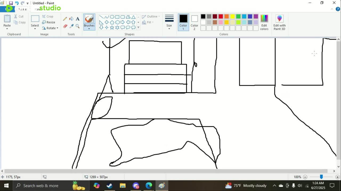Click the Cut button
Image resolution: width=341 pixels, height=191 pixels.
pyautogui.click(x=19, y=16)
